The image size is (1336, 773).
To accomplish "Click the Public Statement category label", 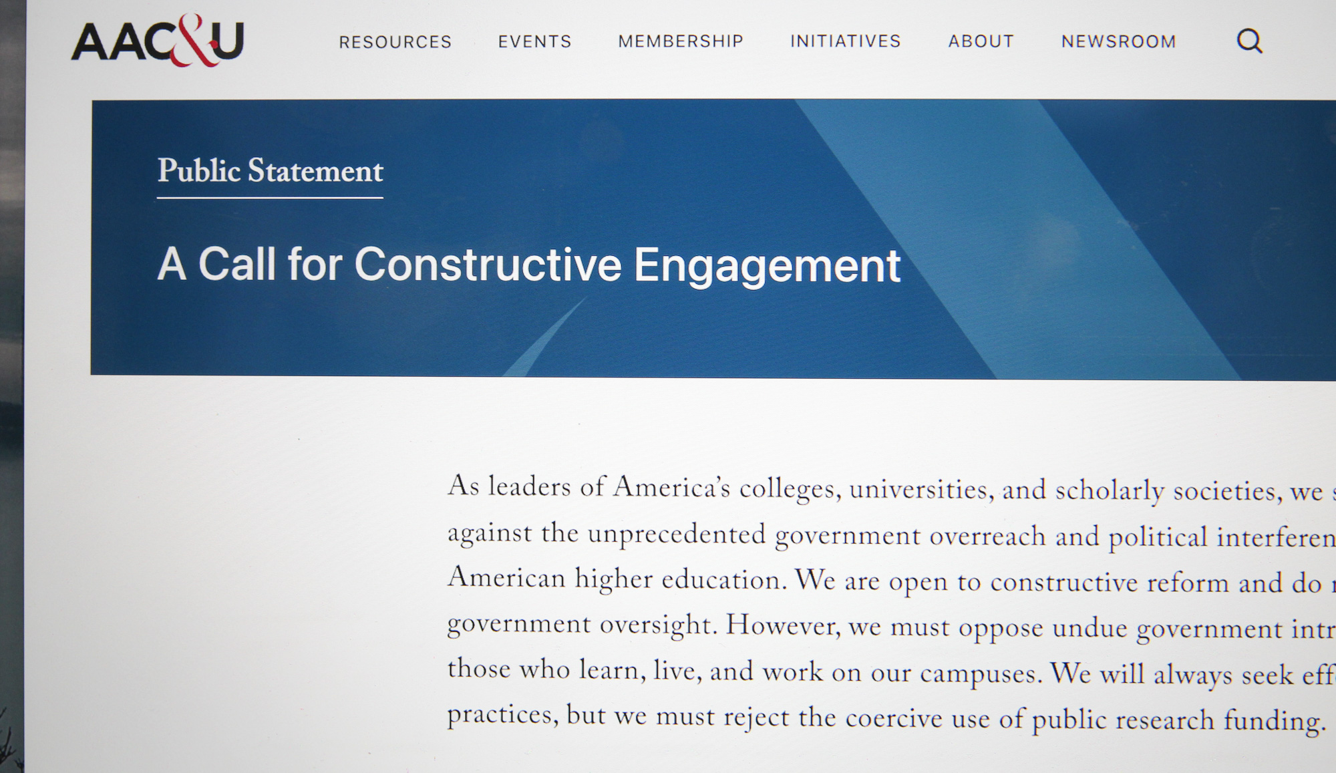I will 270,171.
